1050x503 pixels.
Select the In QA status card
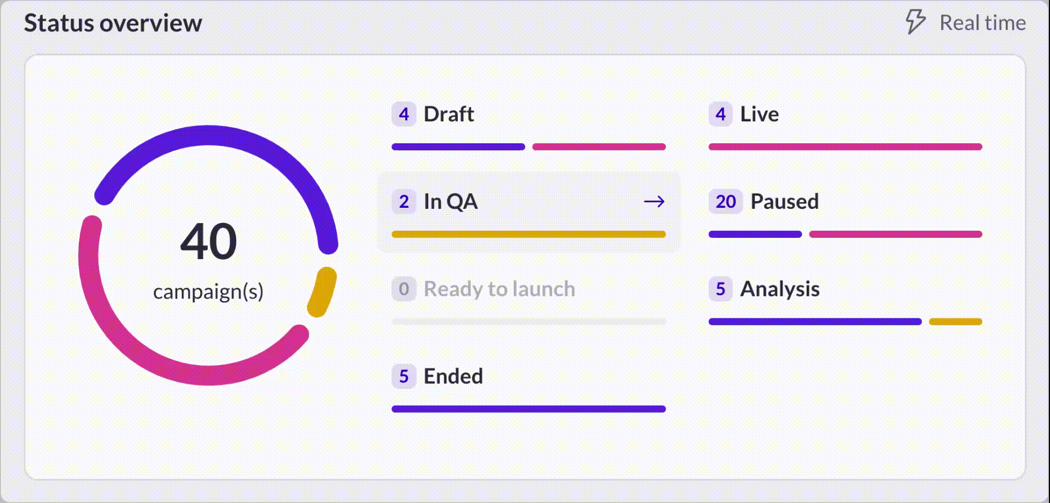529,212
